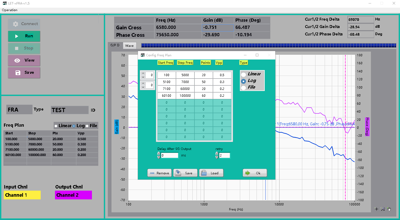The image size is (400, 220).
Task: Click the floppy icon on left Save
Action: 18,73
